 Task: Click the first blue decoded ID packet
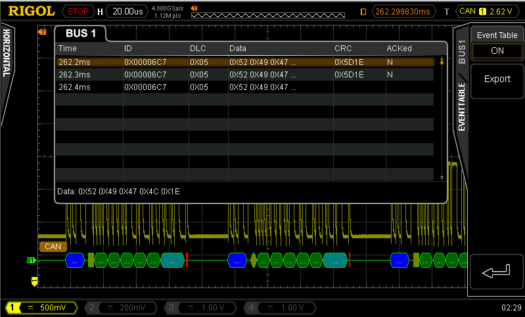tap(76, 261)
